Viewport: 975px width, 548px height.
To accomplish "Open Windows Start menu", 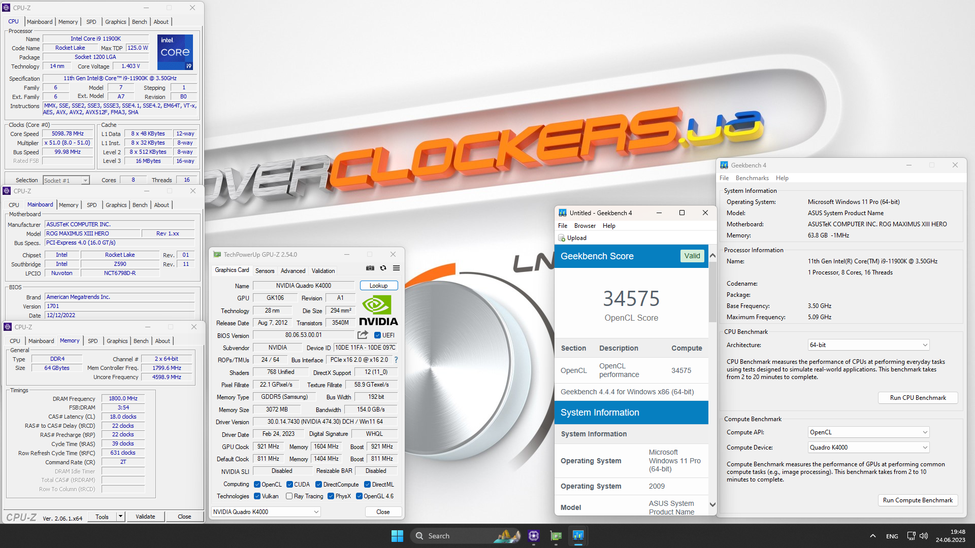I will [x=397, y=536].
